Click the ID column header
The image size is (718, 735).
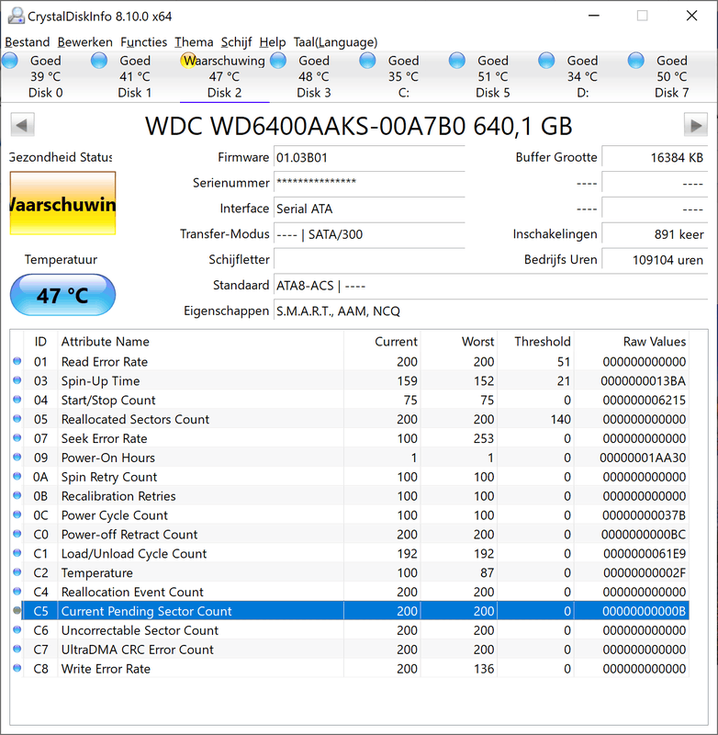pos(40,341)
